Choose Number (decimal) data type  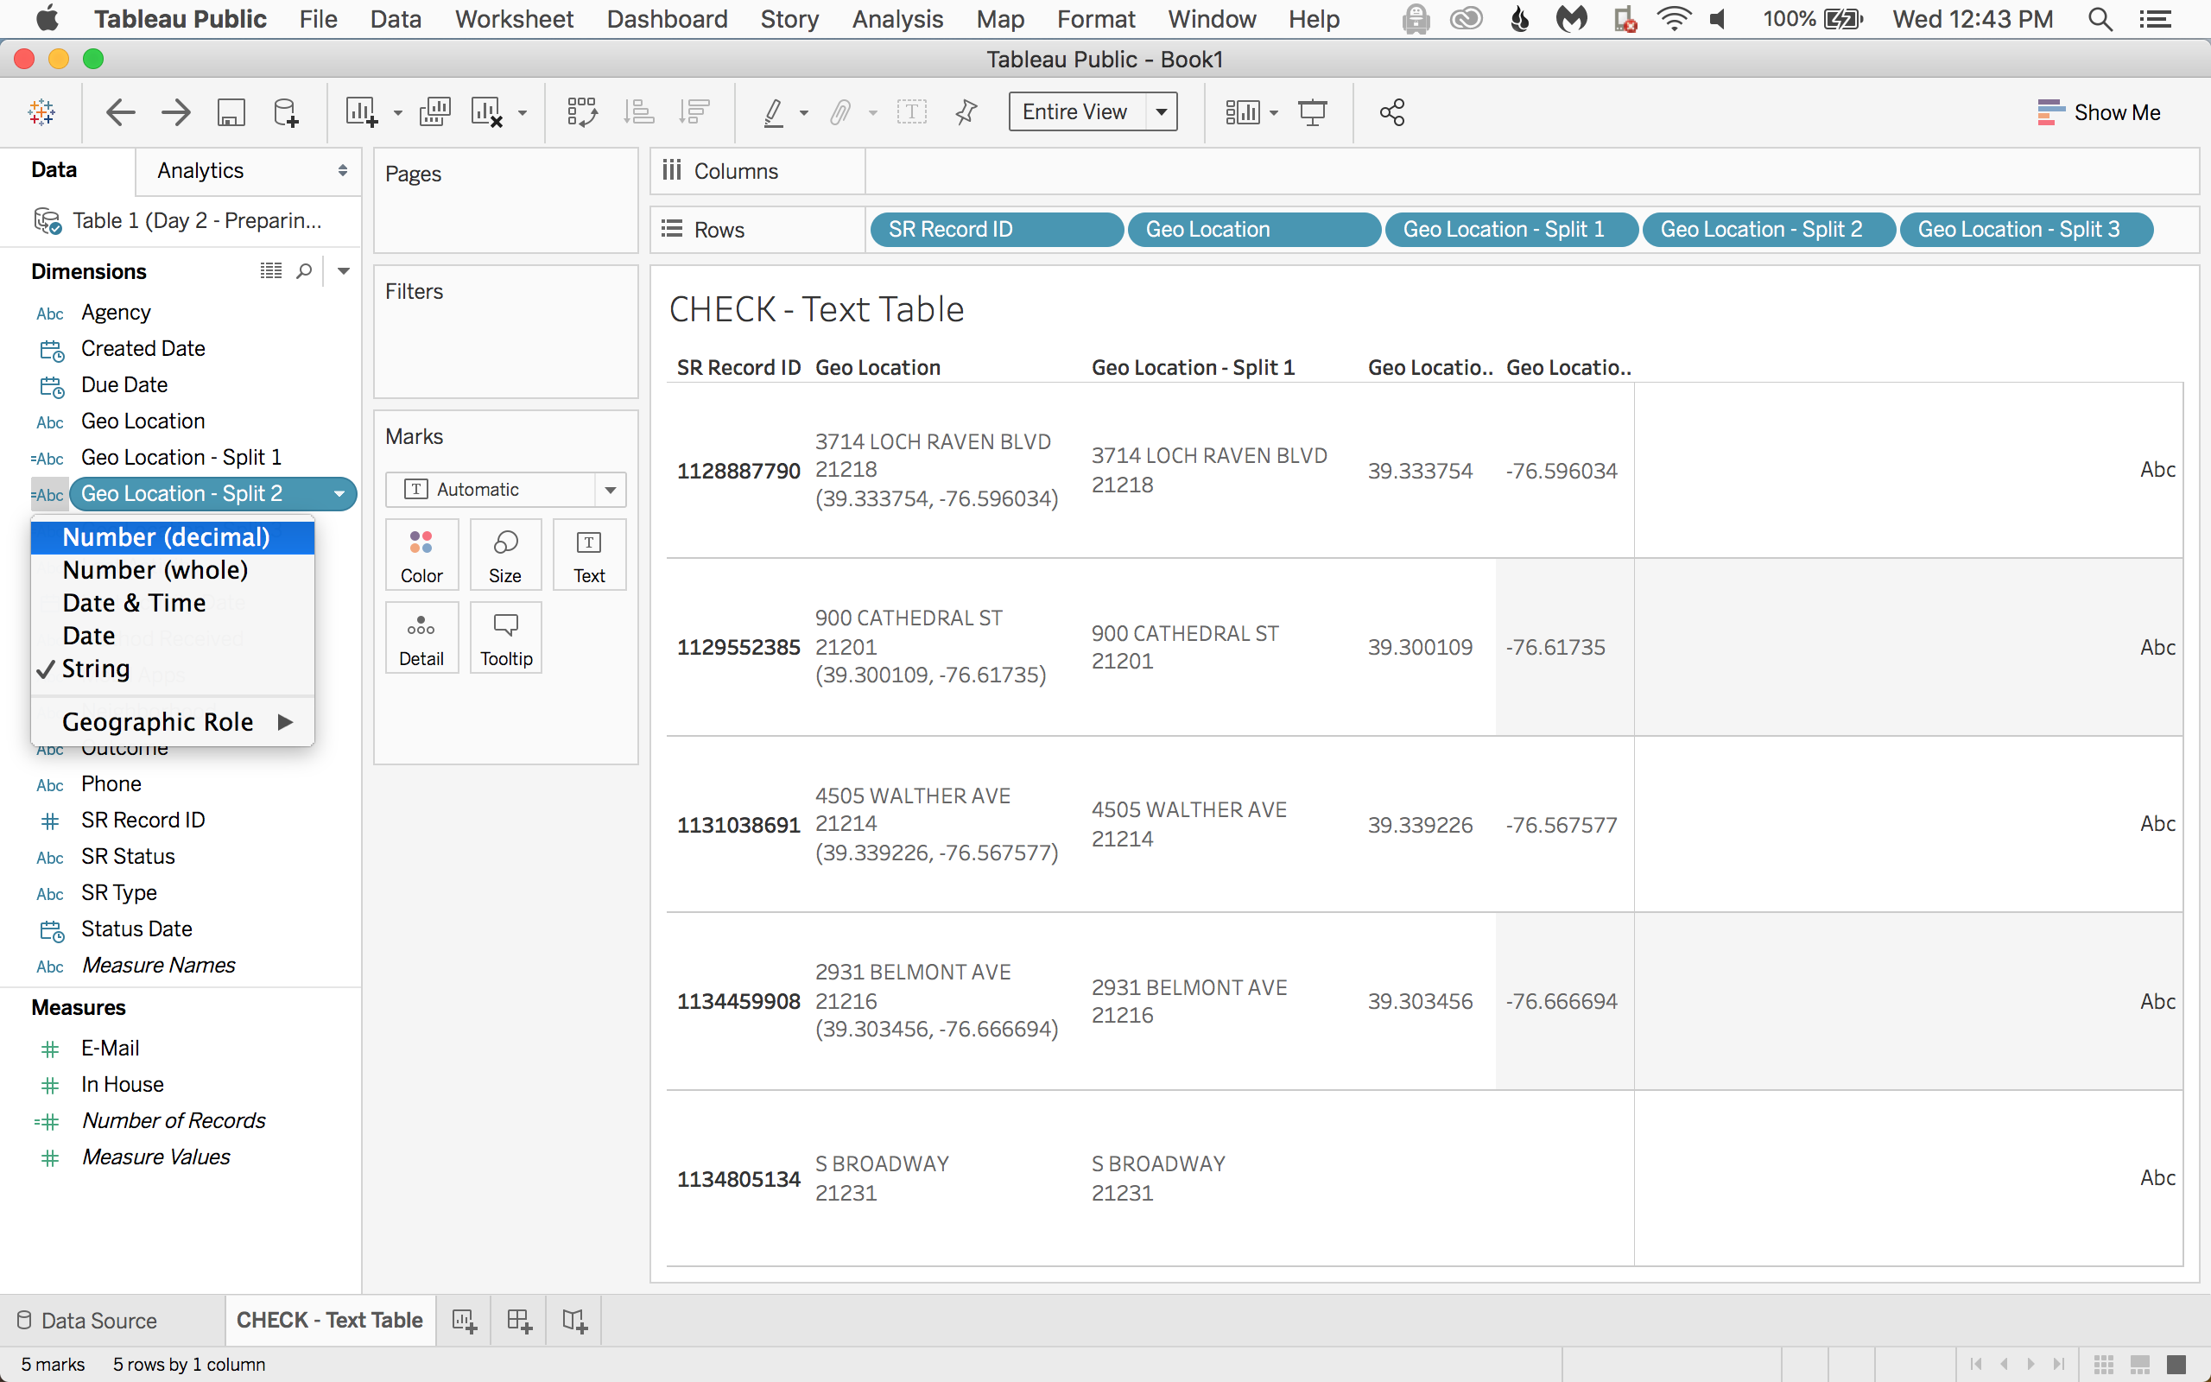click(173, 537)
